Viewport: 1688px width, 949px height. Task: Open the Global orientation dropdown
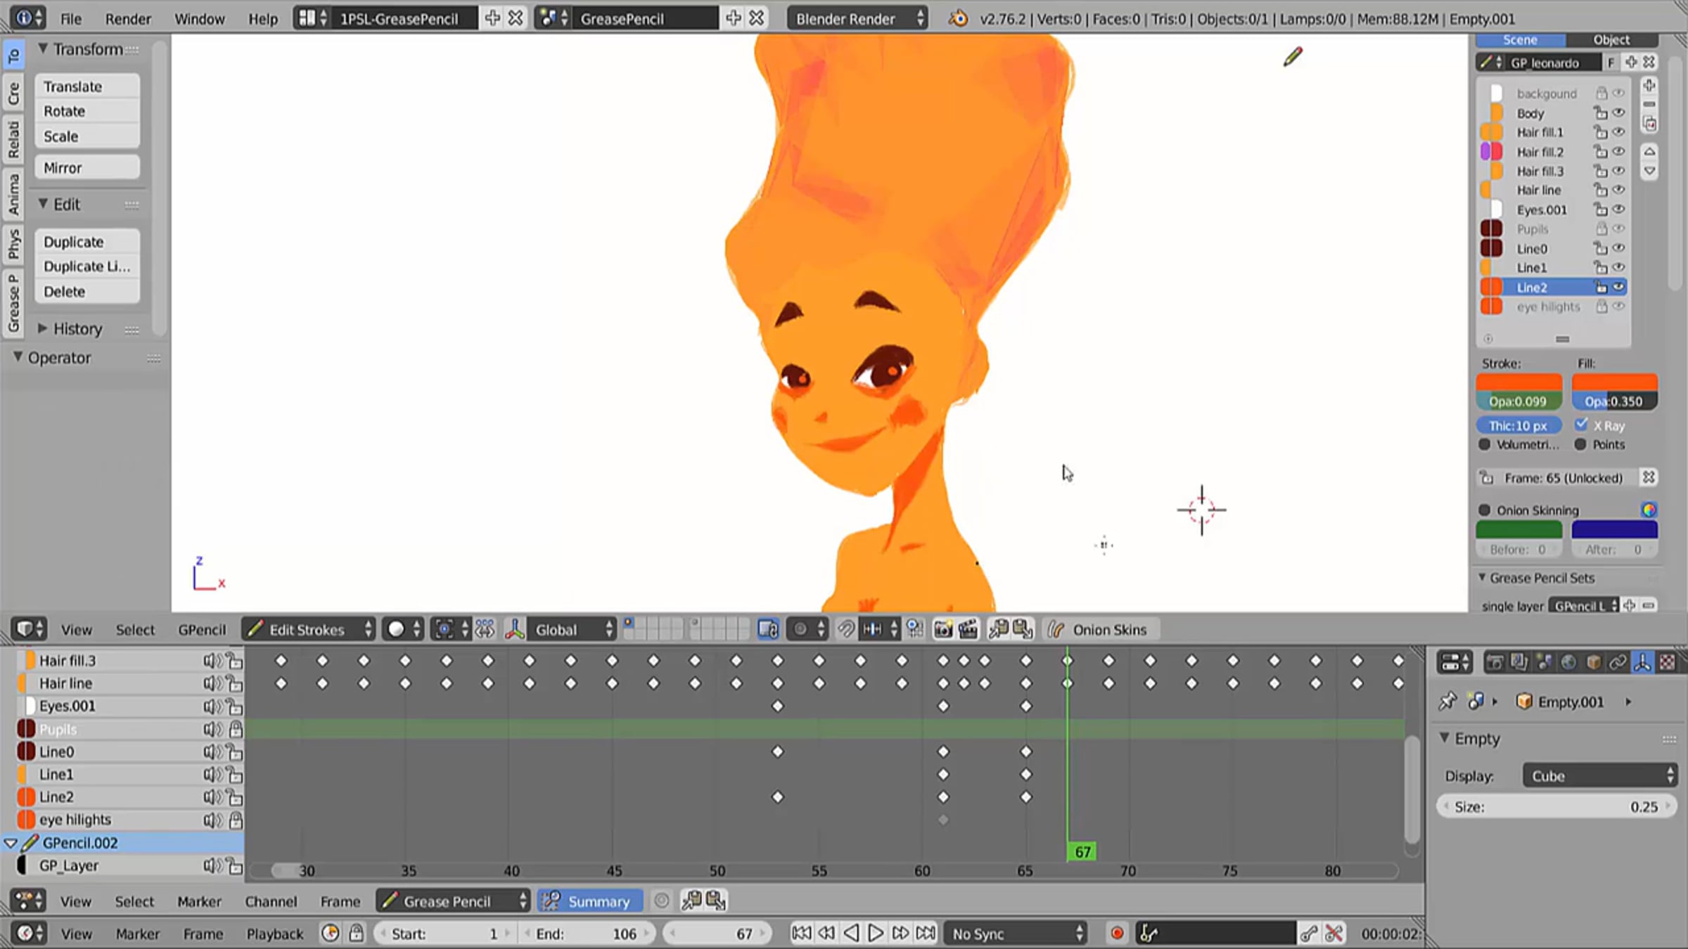click(x=572, y=629)
